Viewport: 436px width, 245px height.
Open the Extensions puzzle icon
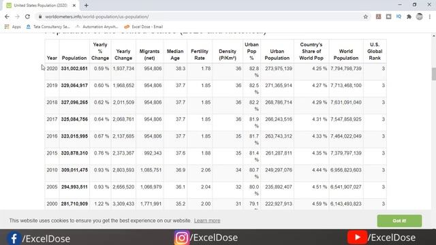point(409,16)
